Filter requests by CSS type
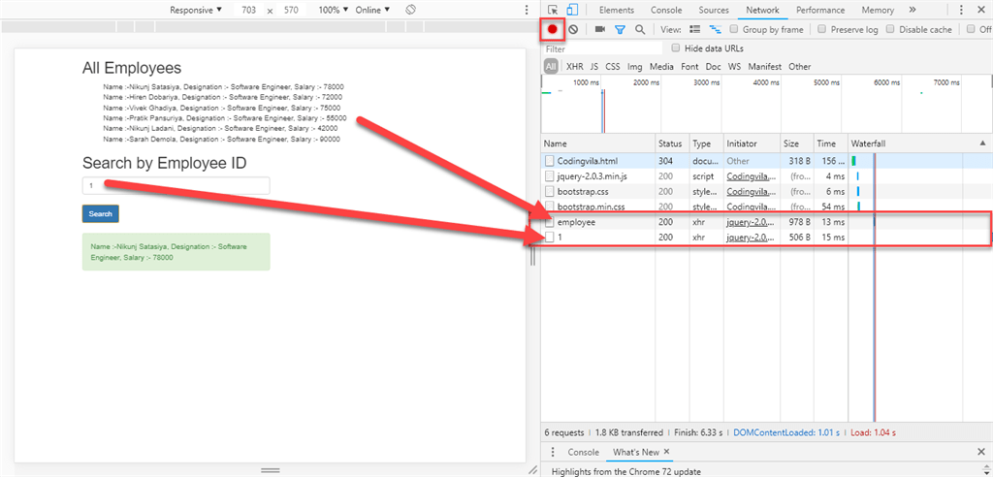 tap(613, 67)
